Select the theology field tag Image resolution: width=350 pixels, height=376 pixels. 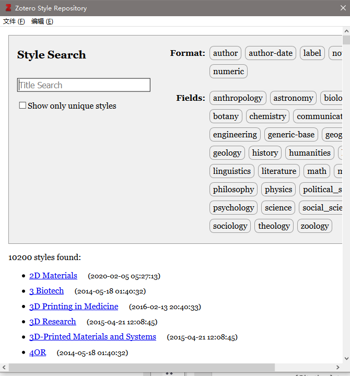(274, 226)
